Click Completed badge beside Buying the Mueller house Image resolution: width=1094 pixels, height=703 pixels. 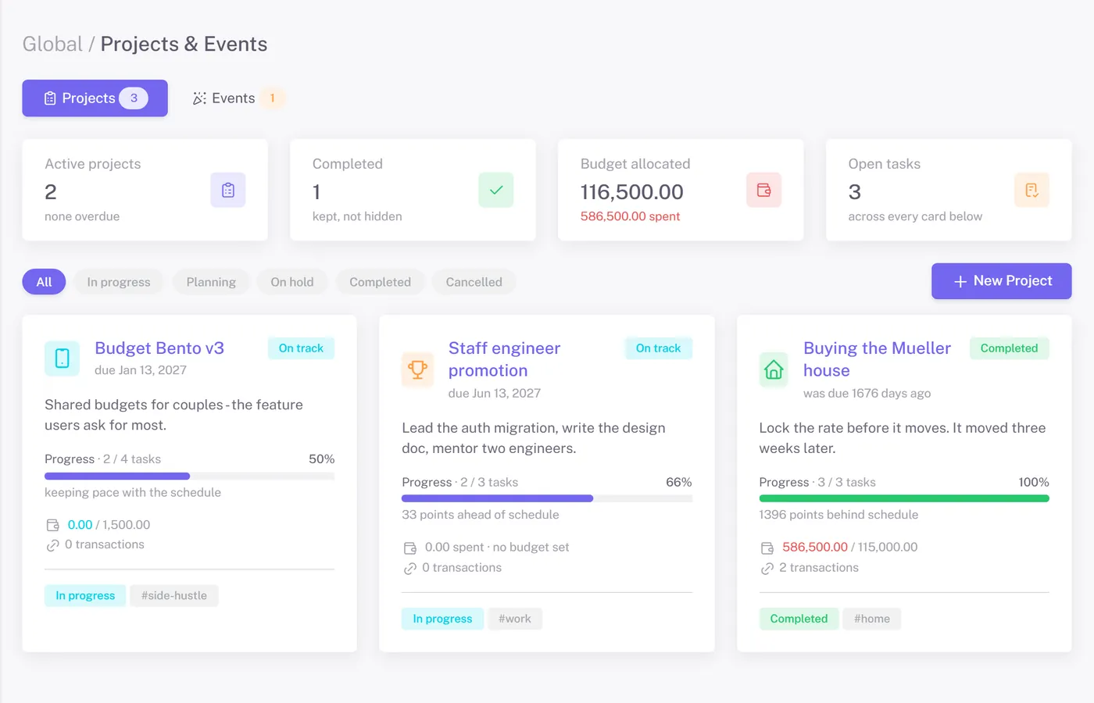[1010, 348]
